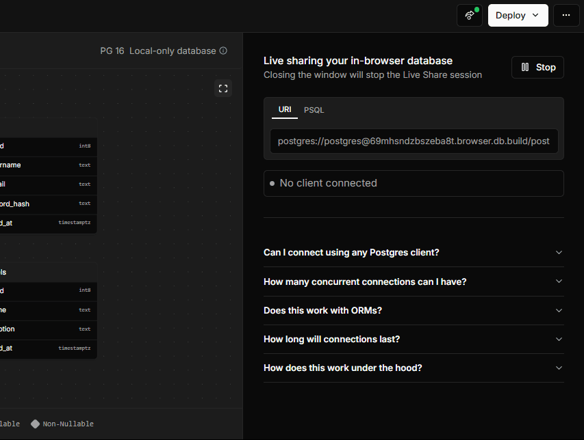Click the No client connected status
Screen dimensions: 584x440
click(414, 183)
